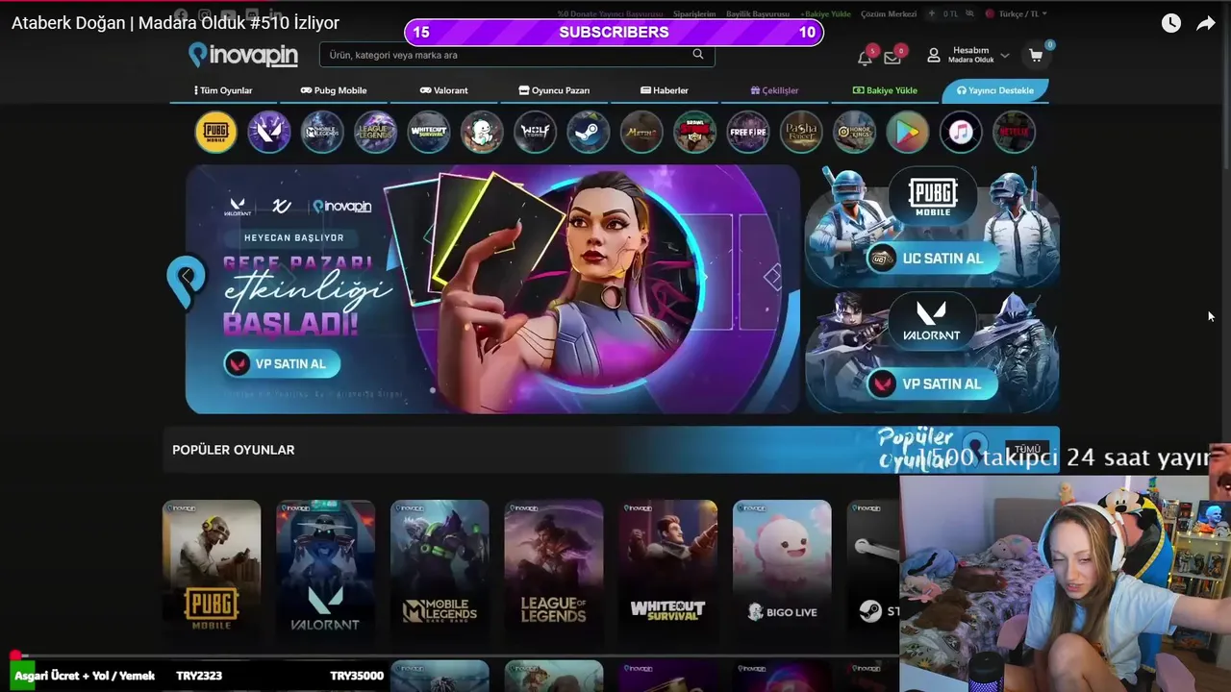Open the Metin2 round category icon
The image size is (1231, 692).
coord(641,133)
